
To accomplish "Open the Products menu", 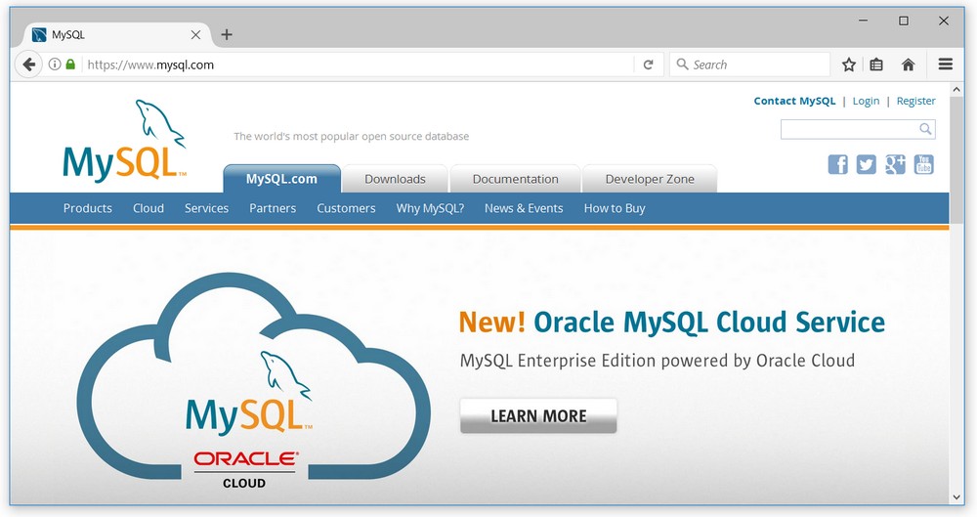I will tap(88, 208).
